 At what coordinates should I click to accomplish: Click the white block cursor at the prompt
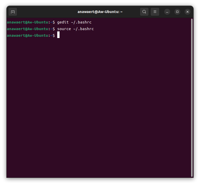pos(58,35)
